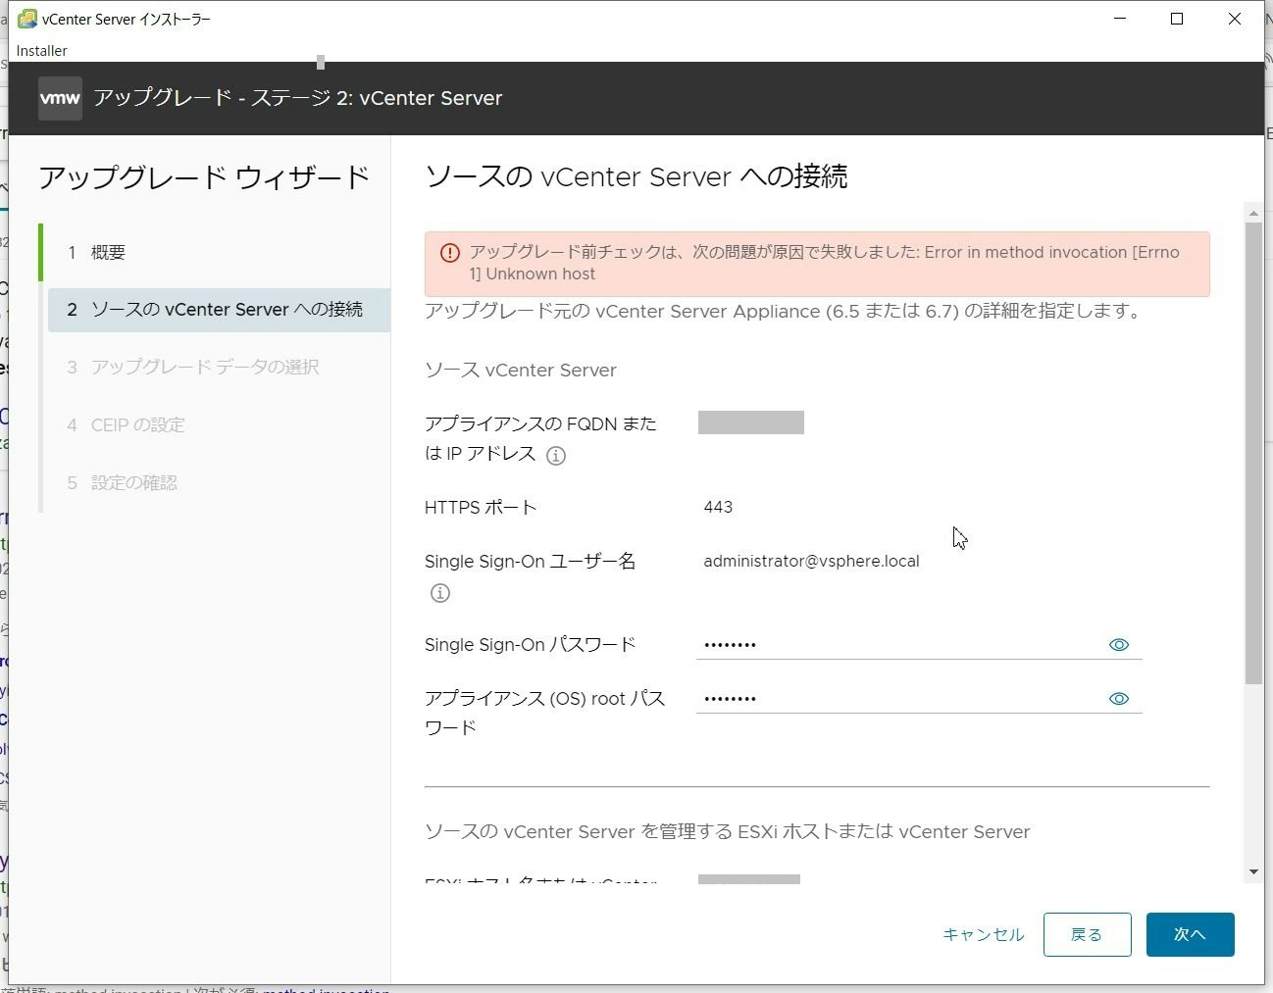The width and height of the screenshot is (1273, 993).
Task: Select step 2 ソースの vCenter Server への接続
Action: (219, 310)
